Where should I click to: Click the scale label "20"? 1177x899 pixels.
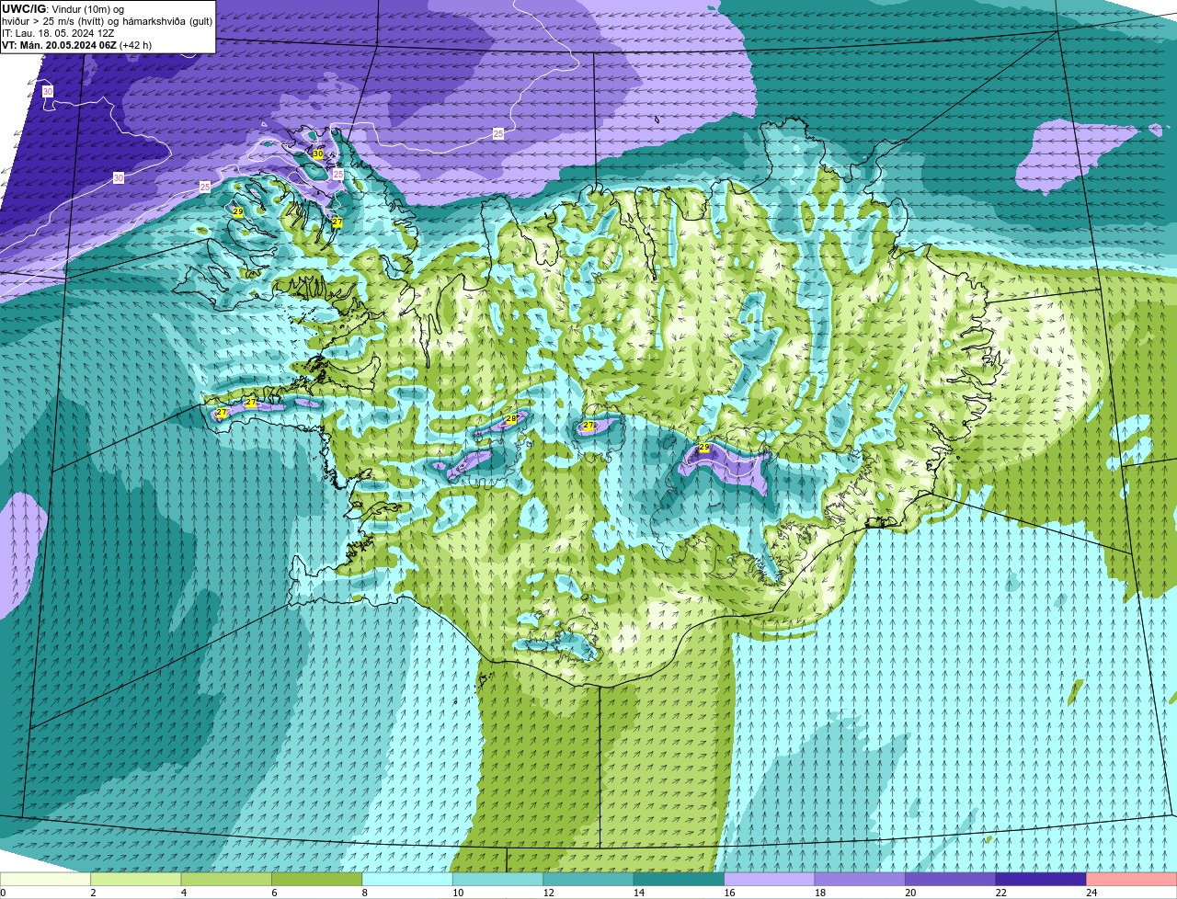(x=910, y=893)
